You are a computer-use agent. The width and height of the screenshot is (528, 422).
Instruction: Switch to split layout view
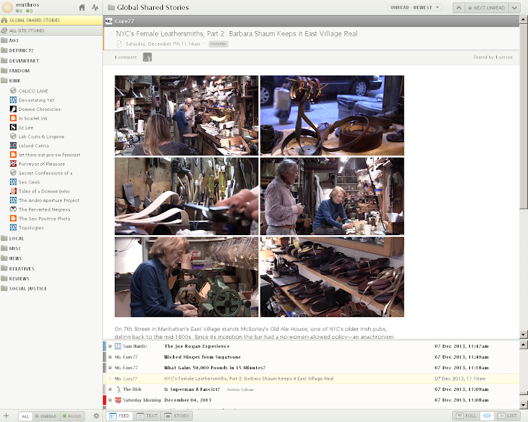tap(487, 416)
